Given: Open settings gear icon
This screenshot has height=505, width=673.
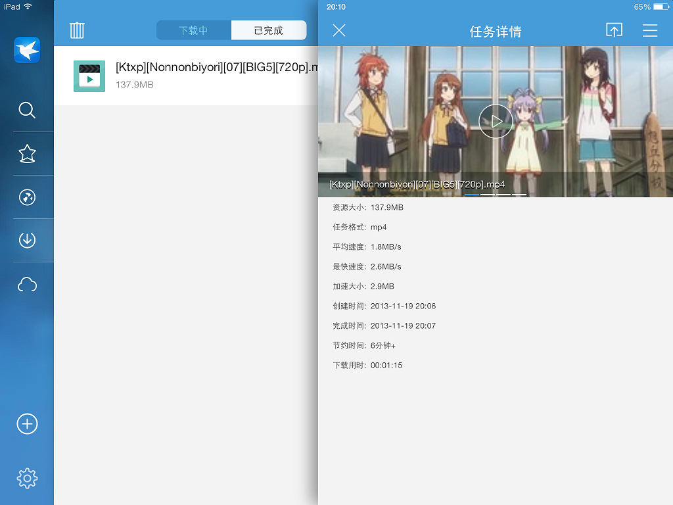Looking at the screenshot, I should coord(27,478).
